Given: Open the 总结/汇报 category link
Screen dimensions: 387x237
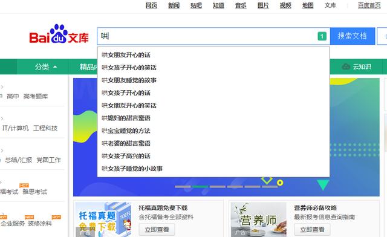Looking at the screenshot, I should pos(19,160).
